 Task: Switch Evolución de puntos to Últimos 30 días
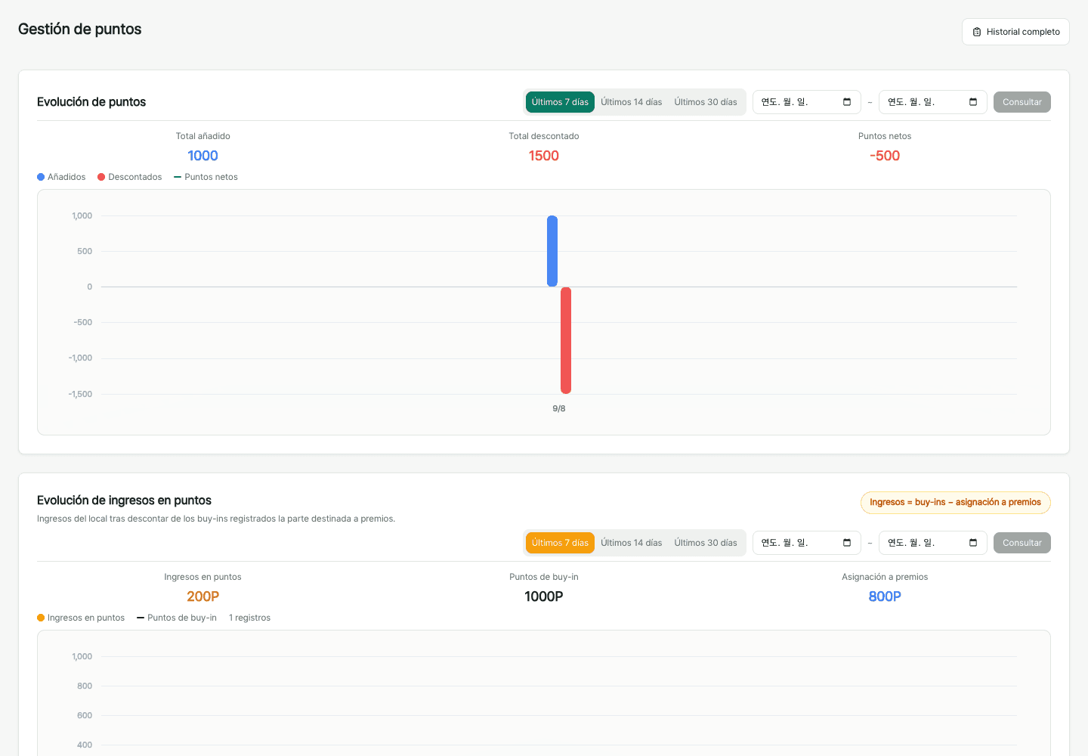706,102
